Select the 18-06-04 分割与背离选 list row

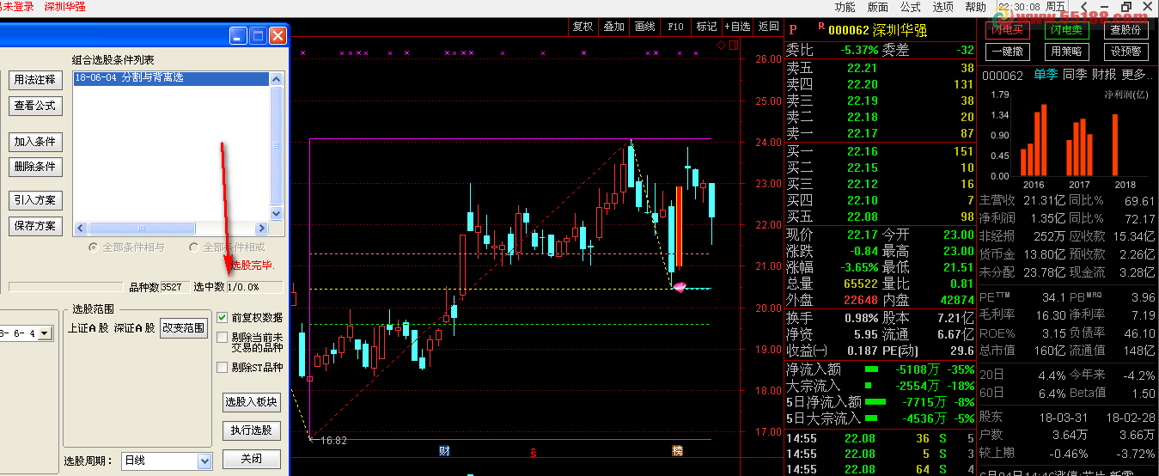pyautogui.click(x=171, y=78)
